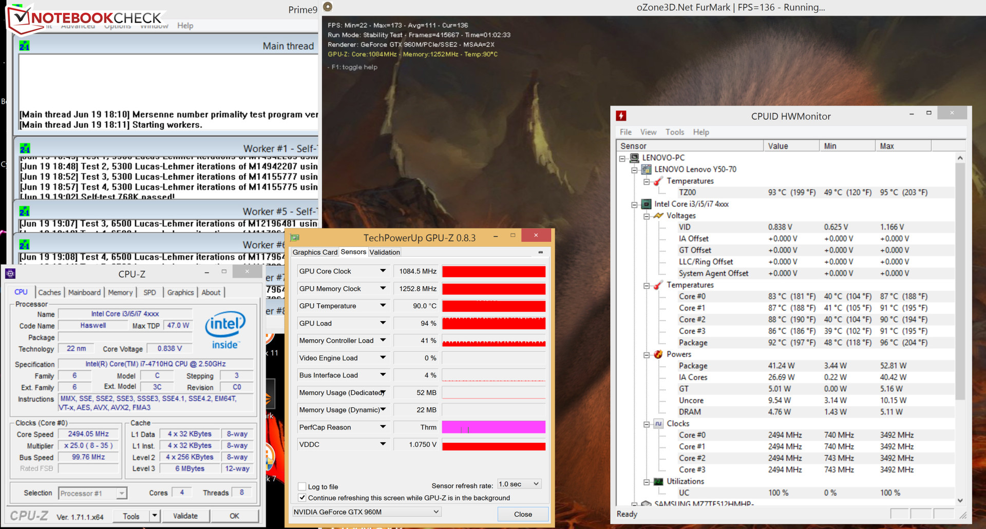
Task: Click the HWMonitor lightning bolt app icon
Action: (621, 116)
